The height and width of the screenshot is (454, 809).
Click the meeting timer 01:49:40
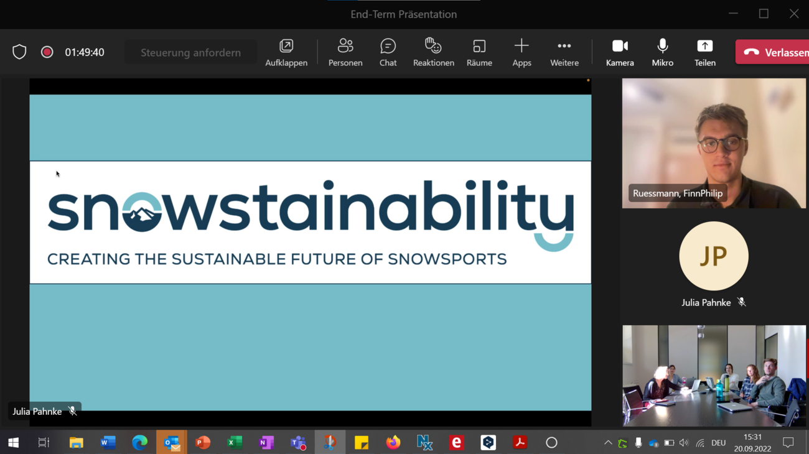(85, 52)
